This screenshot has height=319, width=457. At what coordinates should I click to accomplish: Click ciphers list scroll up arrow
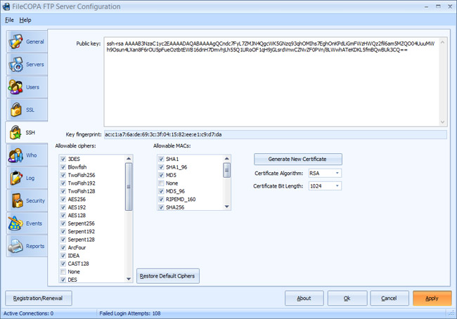(129, 159)
